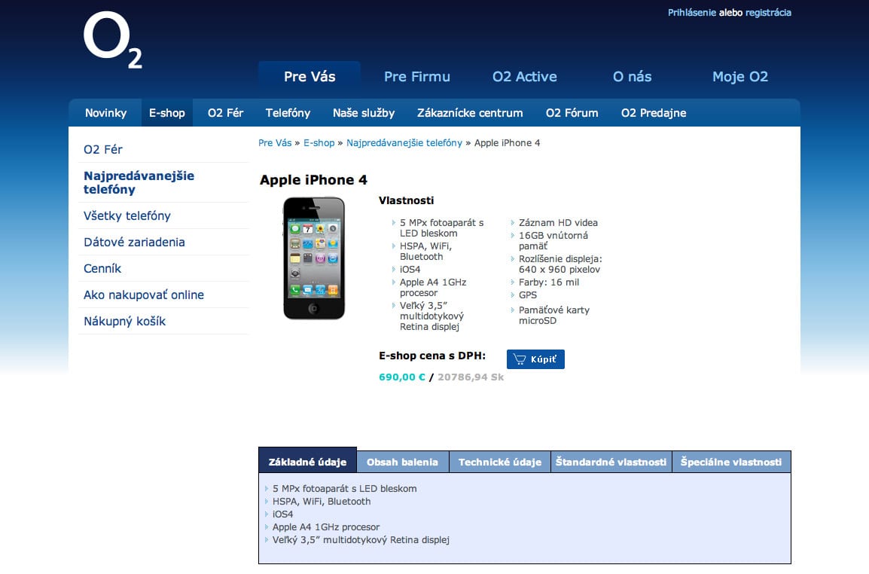Open the registrácia link
The image size is (869, 574).
click(x=768, y=13)
